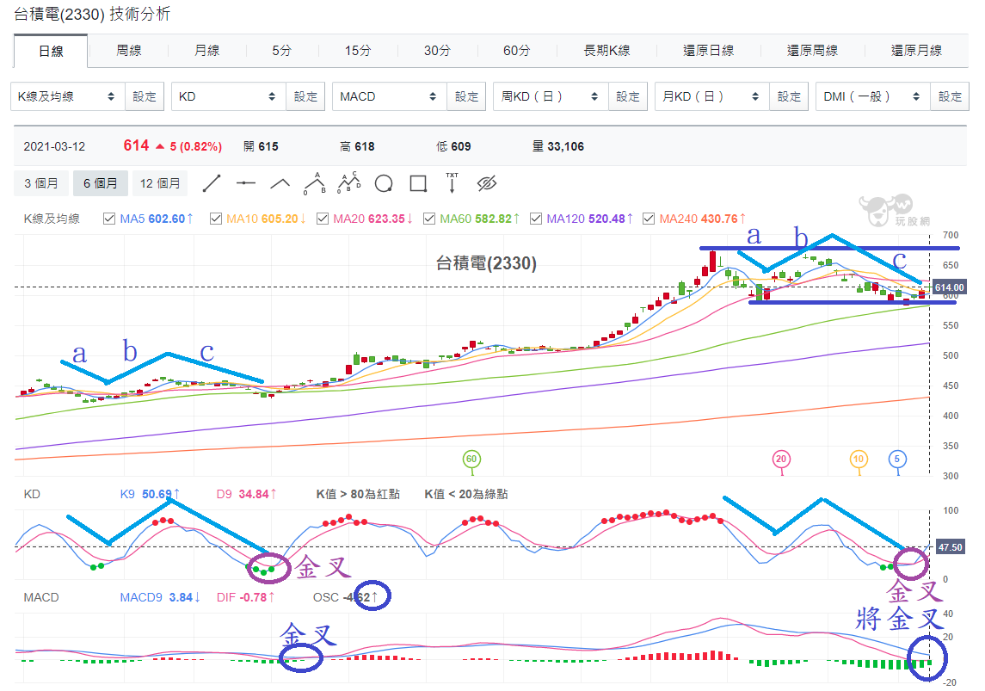This screenshot has width=985, height=691.
Task: Click the MACD9 3.84 value
Action: click(x=159, y=597)
